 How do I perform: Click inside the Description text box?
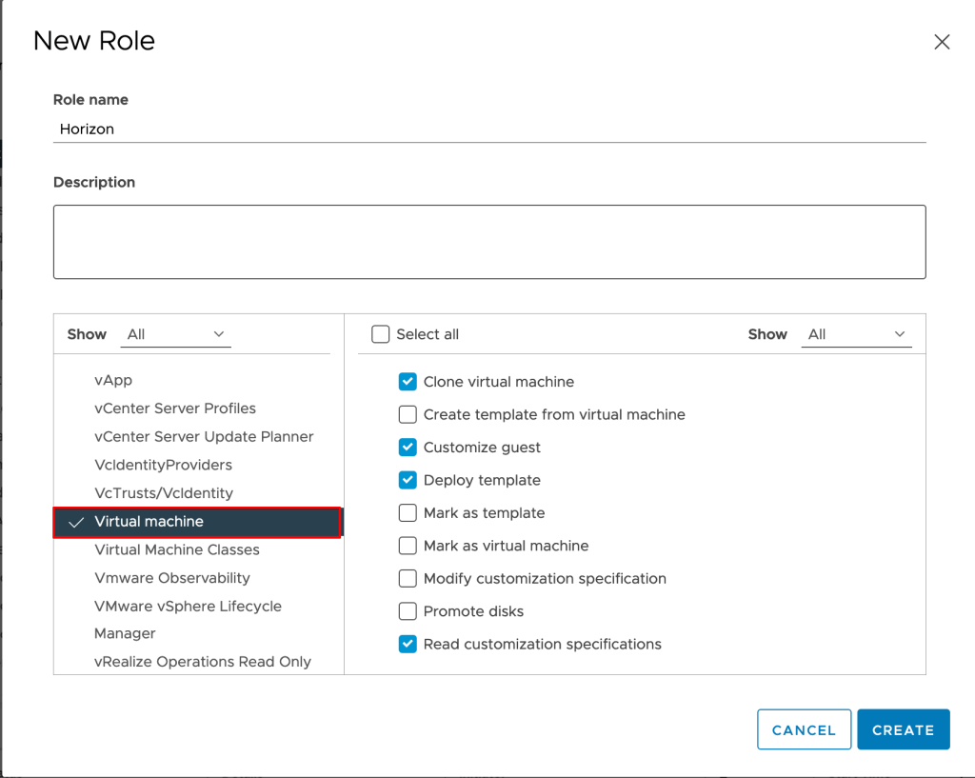coord(488,242)
